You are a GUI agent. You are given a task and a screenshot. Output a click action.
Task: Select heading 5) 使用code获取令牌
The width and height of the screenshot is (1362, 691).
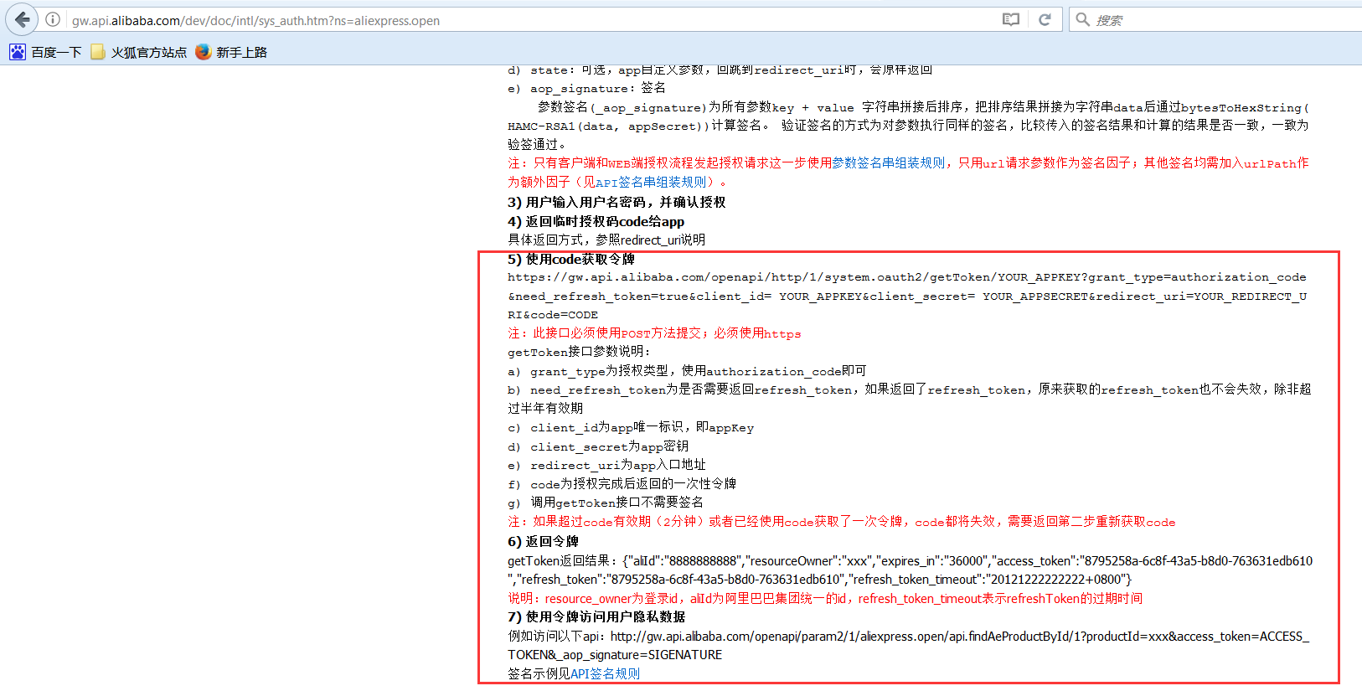coord(571,259)
